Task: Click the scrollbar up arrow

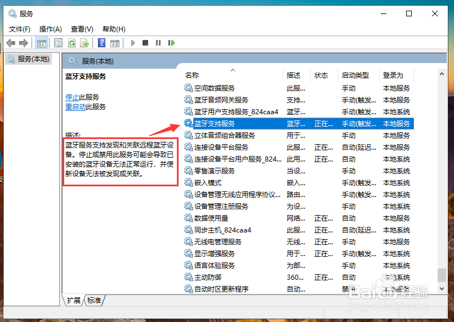Action: [x=442, y=74]
